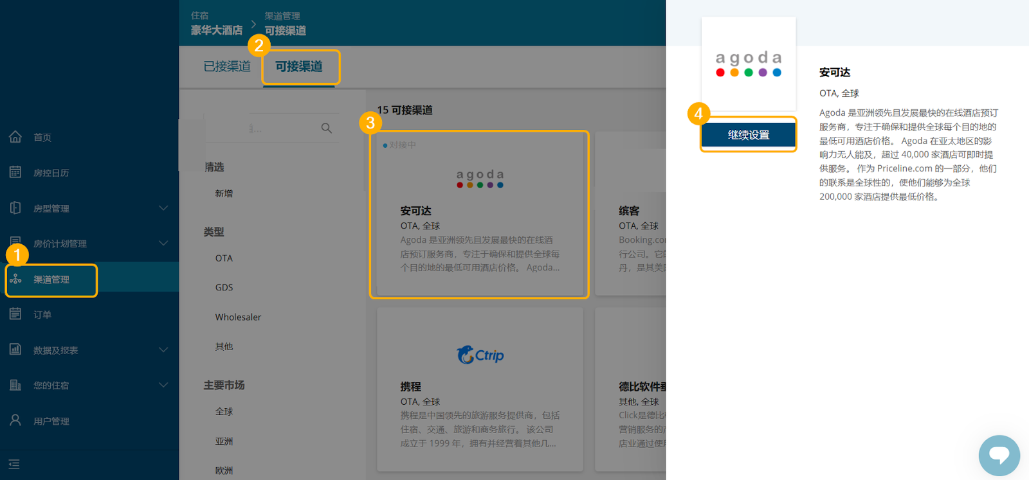Switch to the 可接渠道 tab

click(299, 66)
